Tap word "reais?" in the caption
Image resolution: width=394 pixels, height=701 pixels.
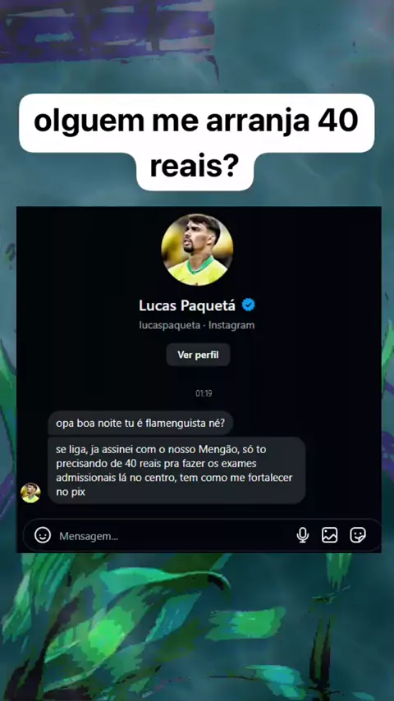click(x=195, y=167)
